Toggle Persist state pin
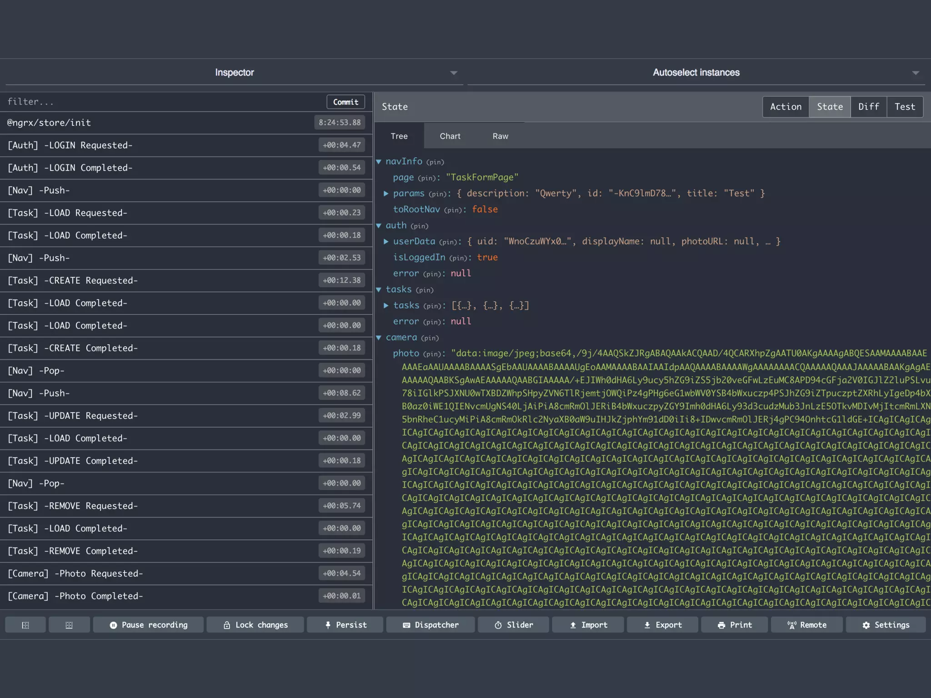This screenshot has width=931, height=698. point(345,625)
